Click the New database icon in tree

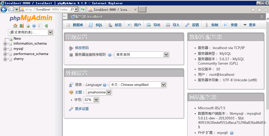10,39
